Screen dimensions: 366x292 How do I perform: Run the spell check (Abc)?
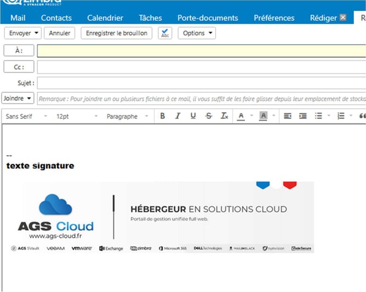[x=165, y=33]
